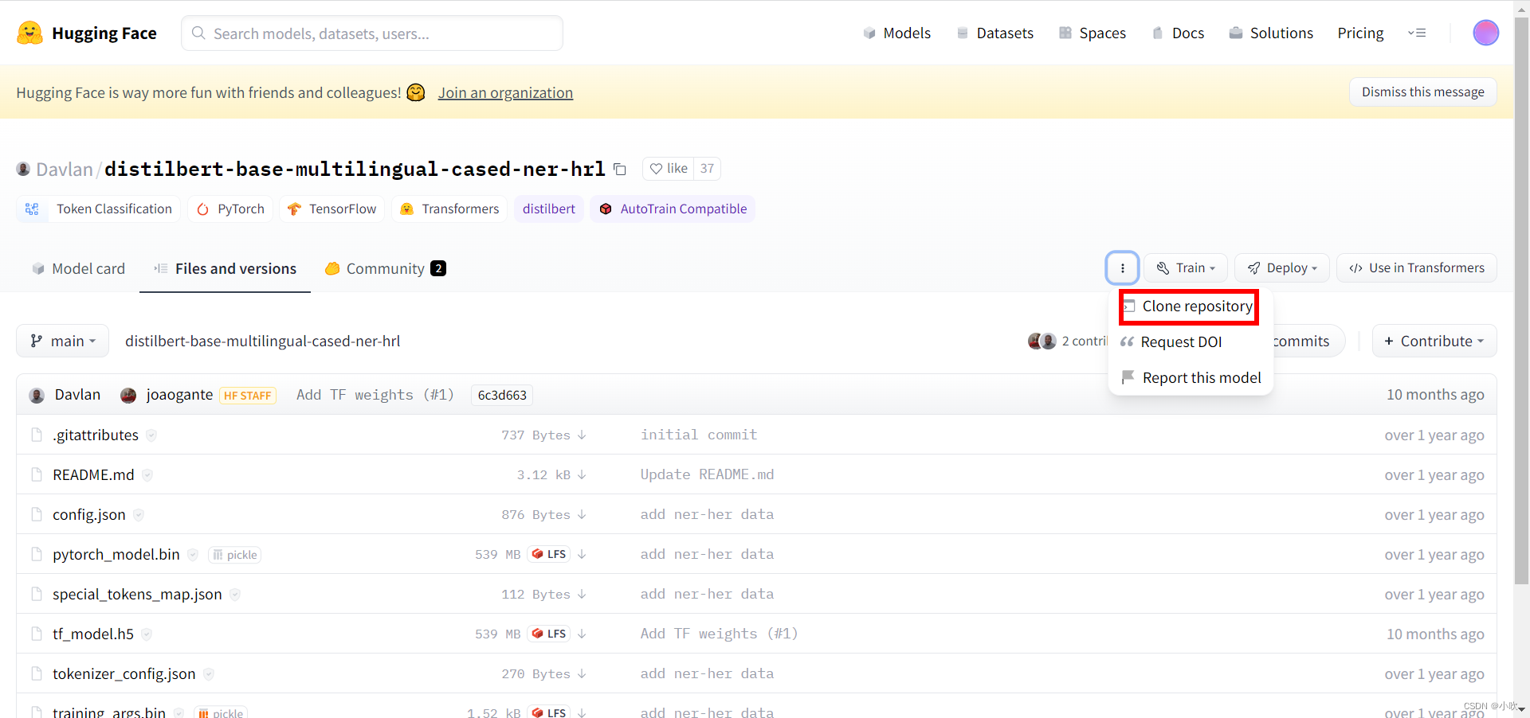The height and width of the screenshot is (718, 1530).
Task: Click safety check icon next to .gitattributes
Action: click(151, 435)
